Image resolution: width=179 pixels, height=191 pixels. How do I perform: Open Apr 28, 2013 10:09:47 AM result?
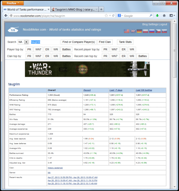pyautogui.click(x=72, y=180)
